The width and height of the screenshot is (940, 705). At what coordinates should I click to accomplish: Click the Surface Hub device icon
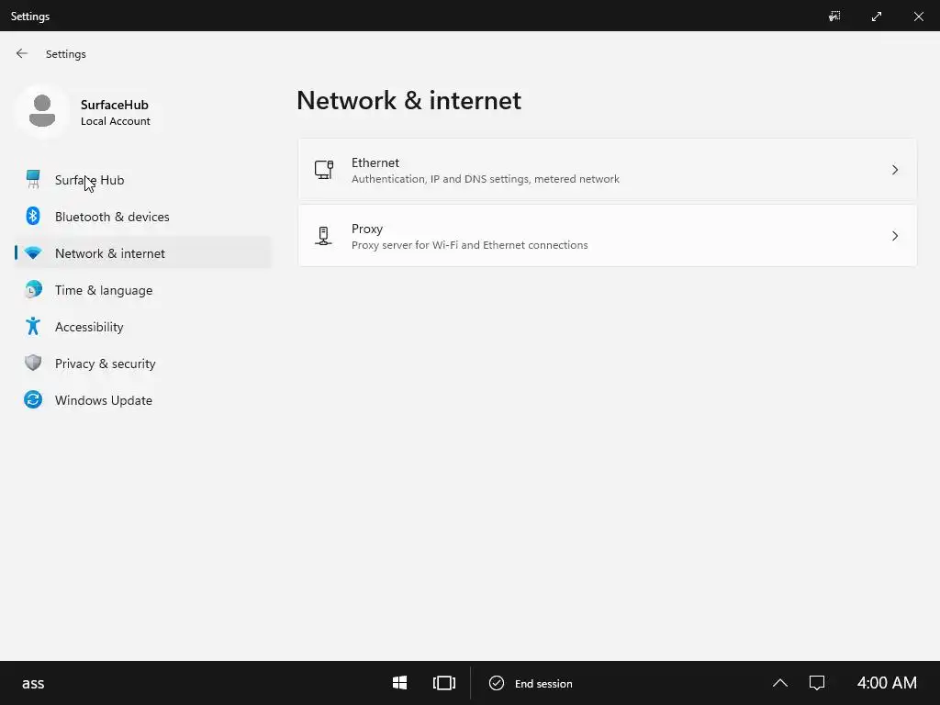(33, 179)
